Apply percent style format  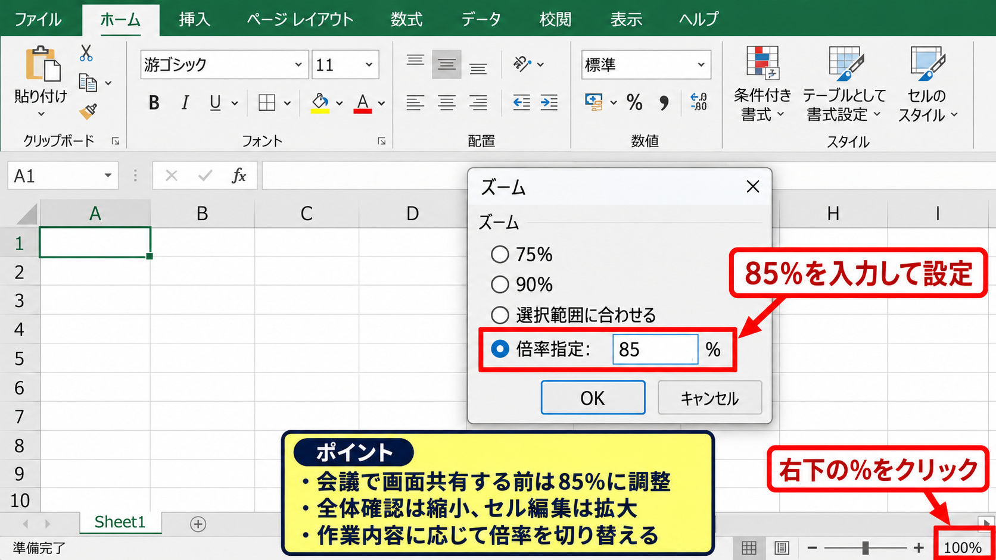pyautogui.click(x=634, y=103)
